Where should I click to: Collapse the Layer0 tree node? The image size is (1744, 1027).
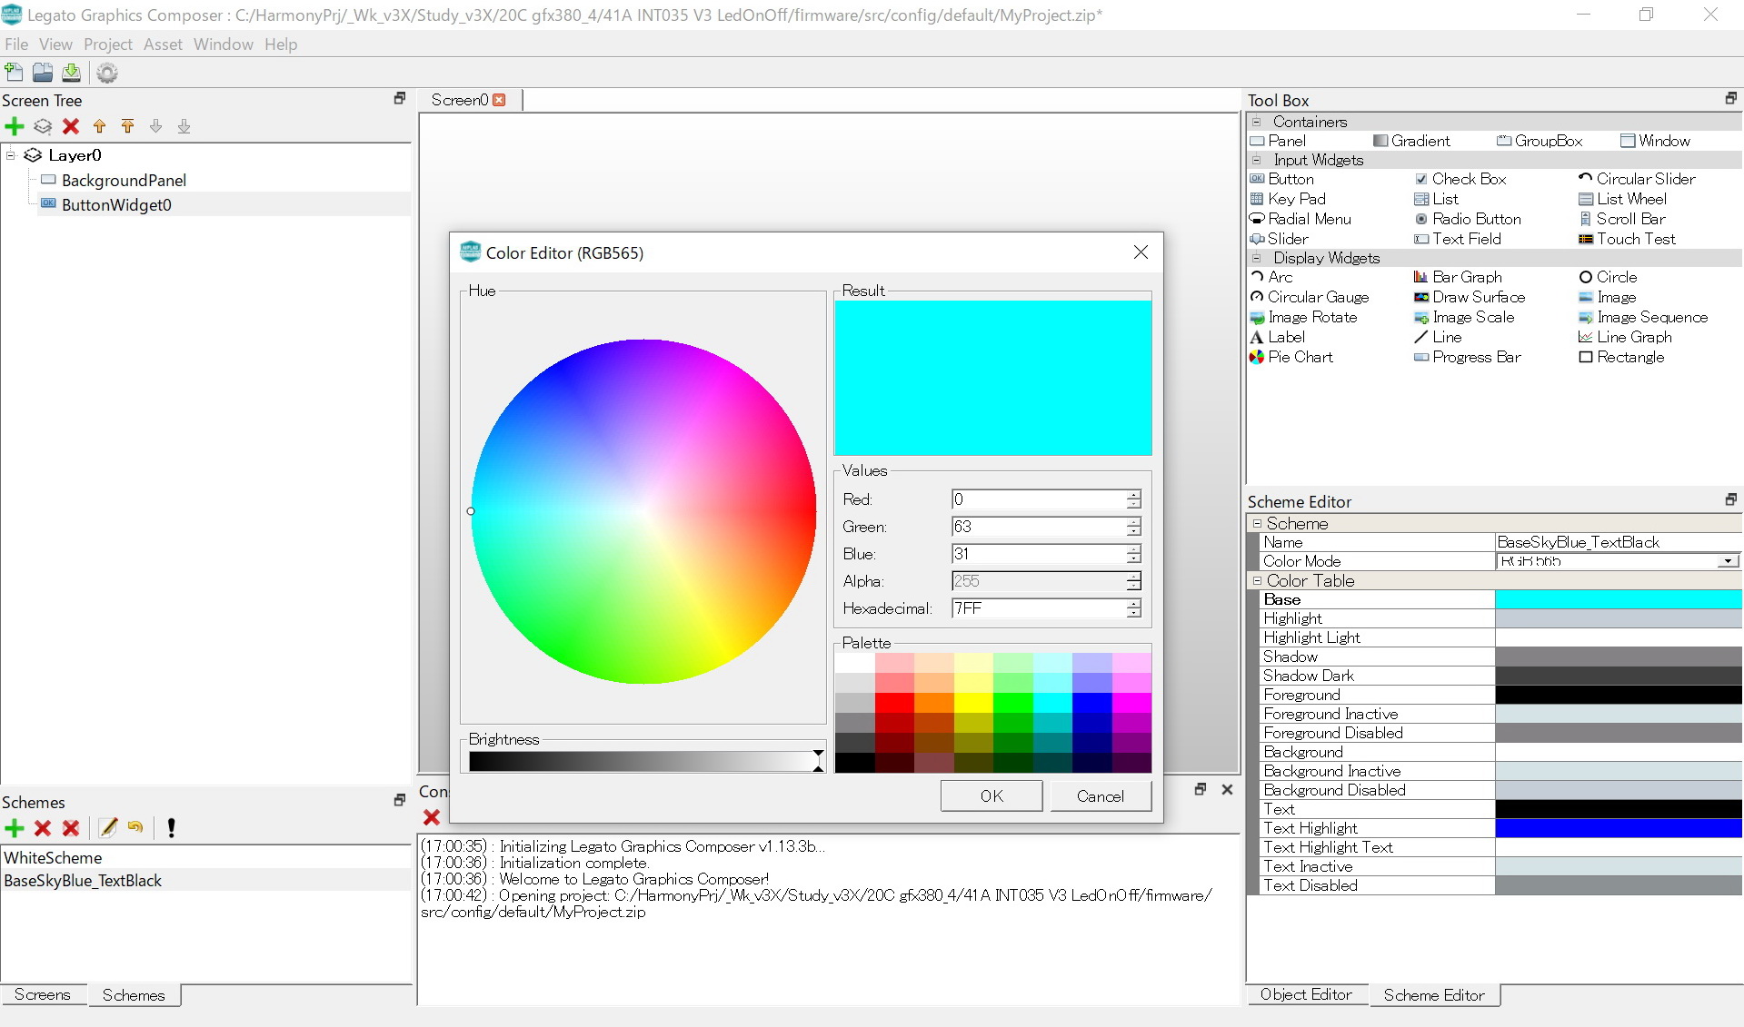(x=11, y=155)
